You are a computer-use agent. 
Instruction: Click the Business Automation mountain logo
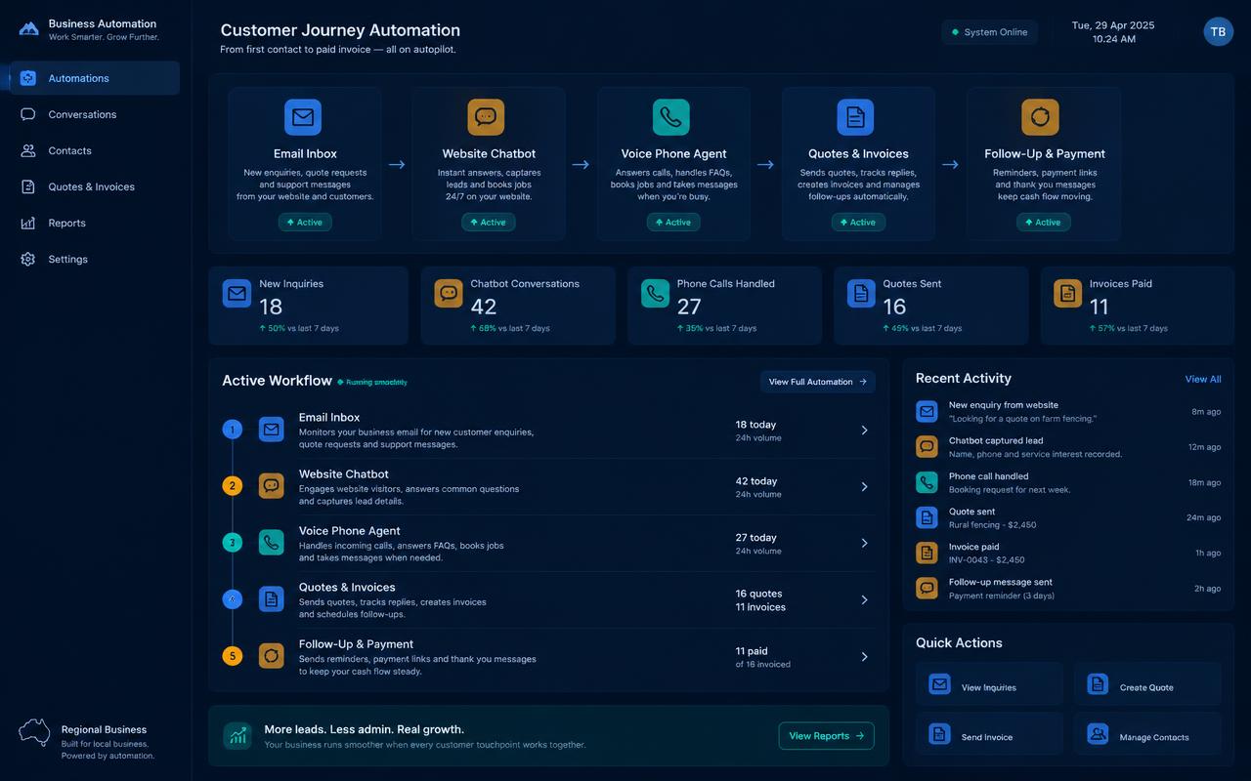29,29
